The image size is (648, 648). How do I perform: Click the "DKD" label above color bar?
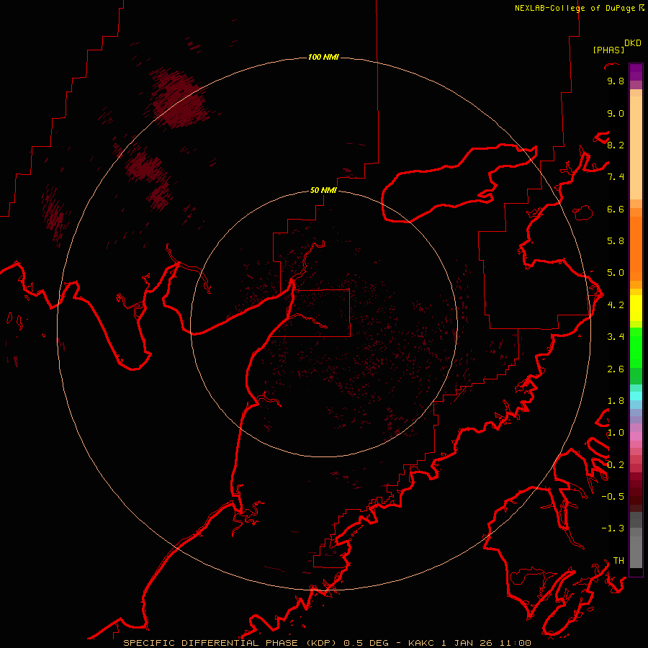[633, 43]
